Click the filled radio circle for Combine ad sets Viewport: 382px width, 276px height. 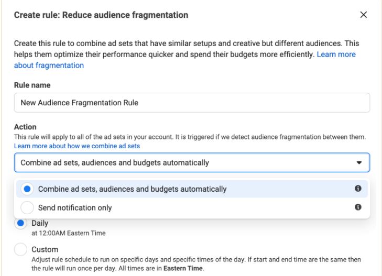click(27, 189)
